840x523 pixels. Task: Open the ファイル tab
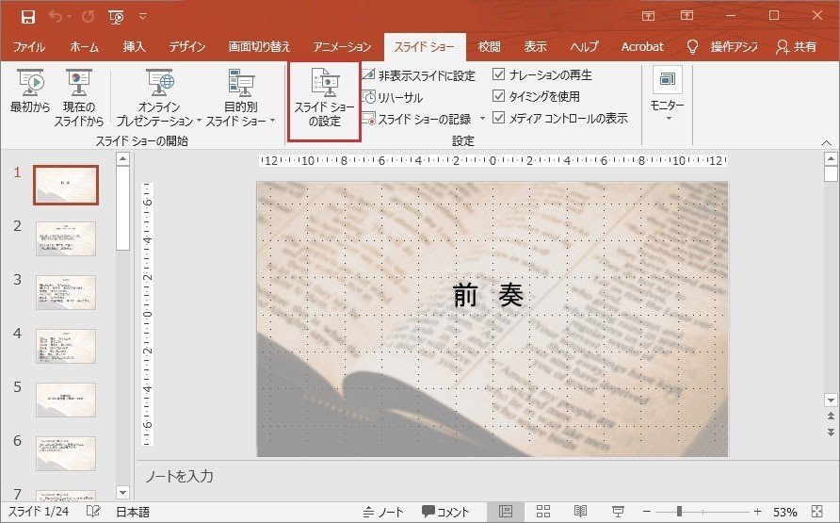tap(29, 47)
